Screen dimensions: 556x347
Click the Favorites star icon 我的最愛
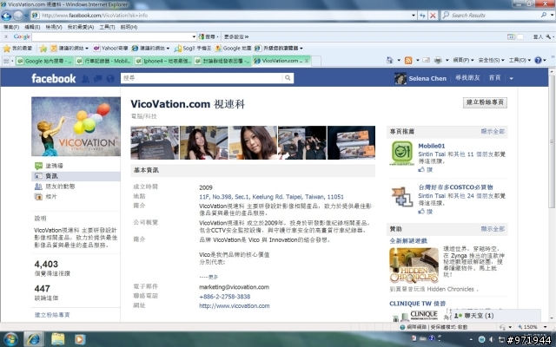7,49
